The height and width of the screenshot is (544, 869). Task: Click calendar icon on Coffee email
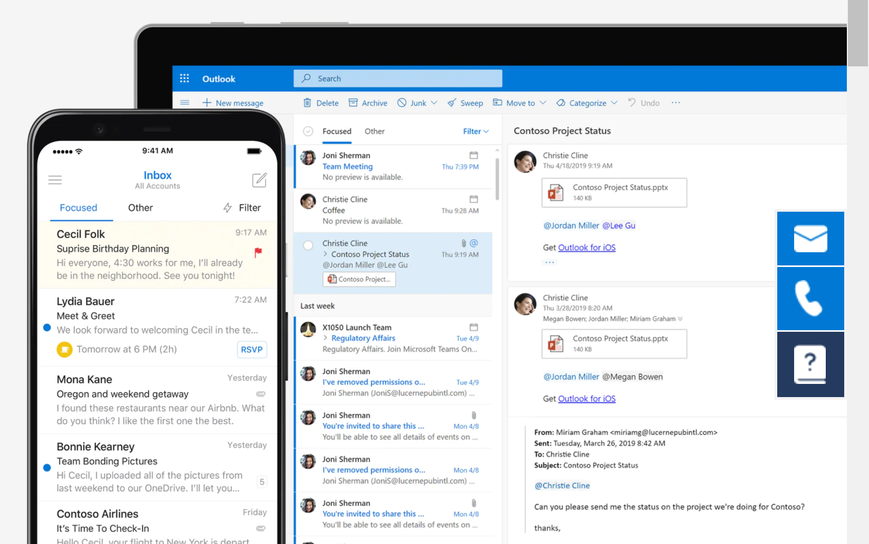474,199
